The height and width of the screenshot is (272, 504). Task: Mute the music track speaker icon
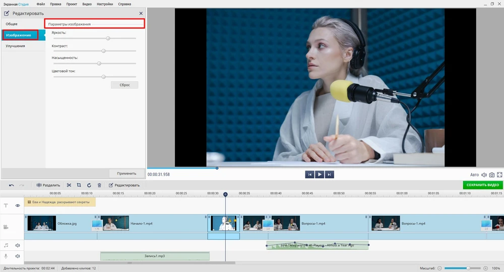[18, 245]
